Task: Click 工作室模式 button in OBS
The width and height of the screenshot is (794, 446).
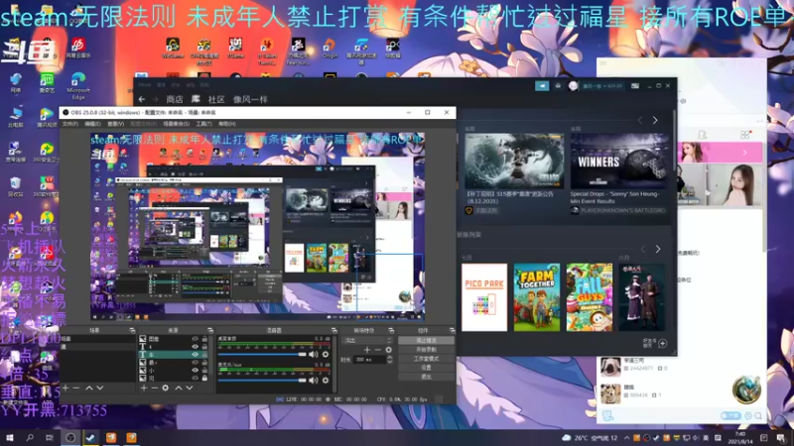Action: click(x=426, y=359)
